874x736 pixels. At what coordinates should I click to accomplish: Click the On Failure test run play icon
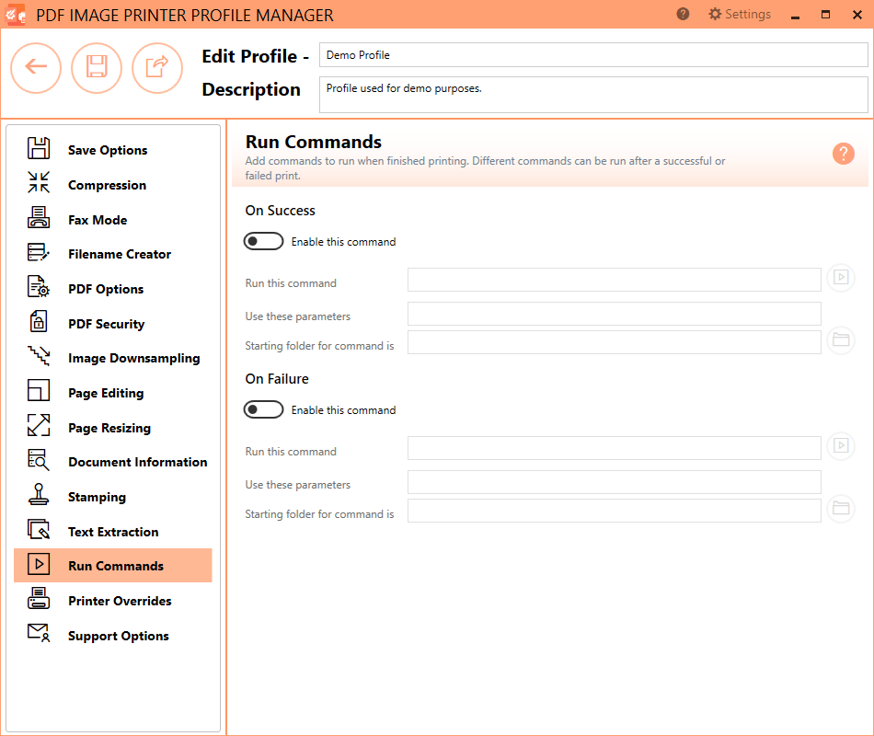tap(840, 446)
